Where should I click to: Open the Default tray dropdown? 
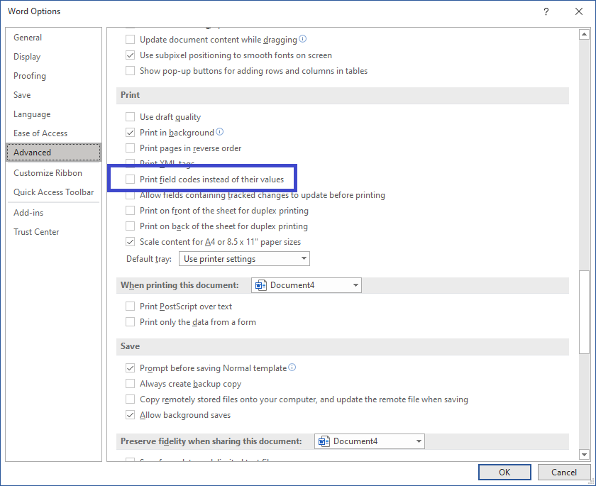[x=244, y=259]
